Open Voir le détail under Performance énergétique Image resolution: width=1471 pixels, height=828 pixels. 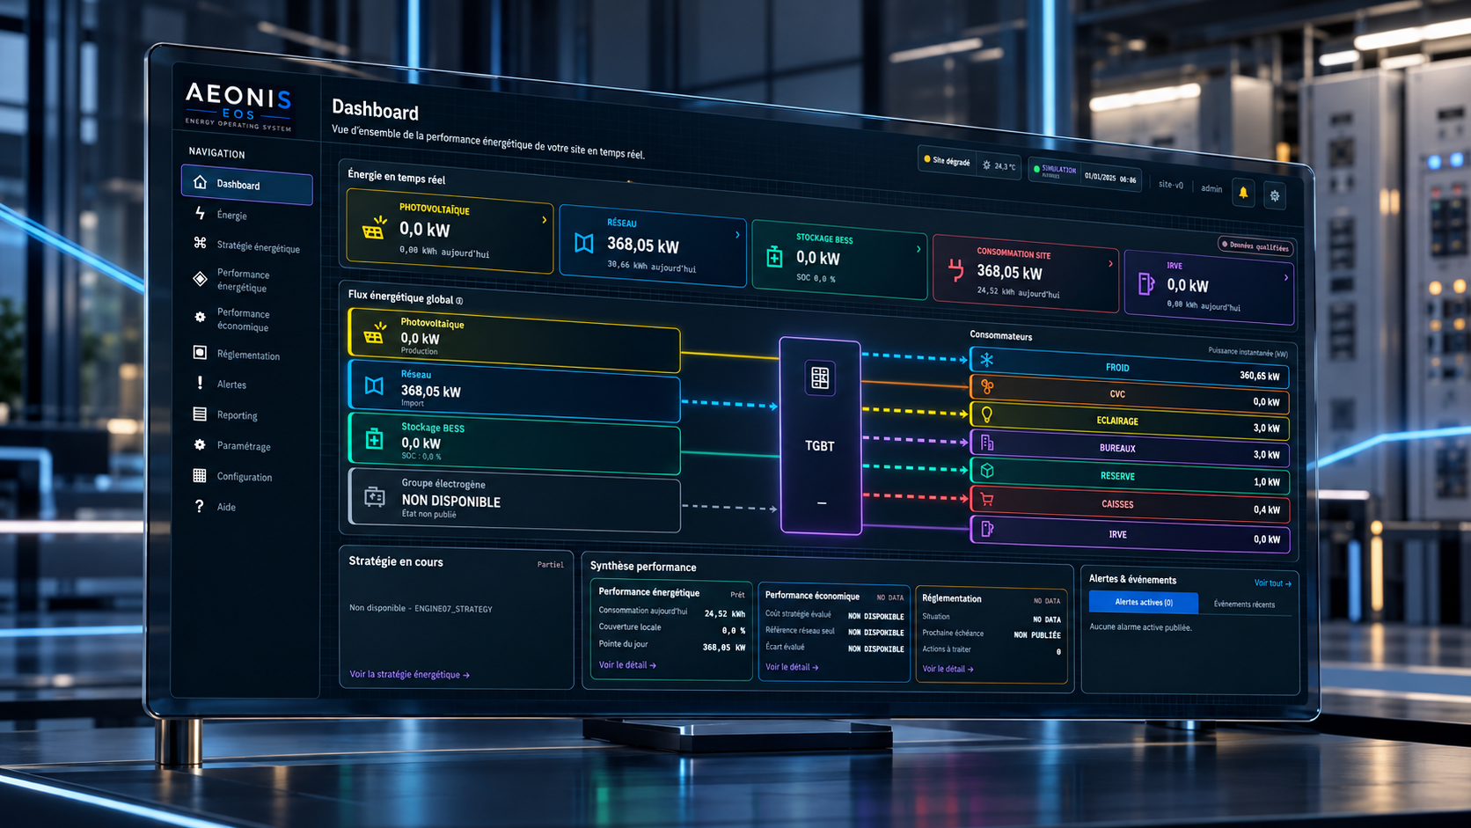click(626, 665)
